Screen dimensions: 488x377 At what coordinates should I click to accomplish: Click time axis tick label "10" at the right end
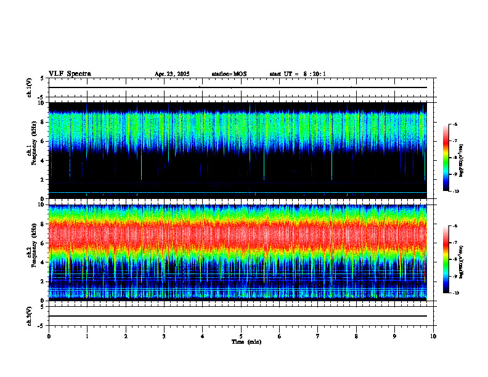[433, 336]
